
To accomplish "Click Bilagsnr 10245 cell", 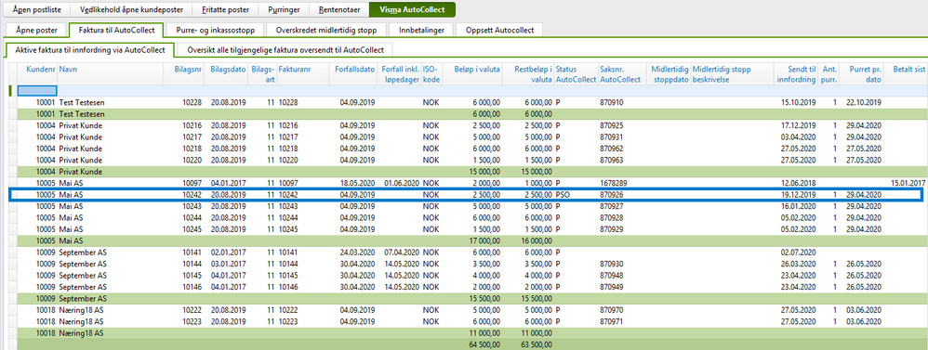I will [x=192, y=228].
